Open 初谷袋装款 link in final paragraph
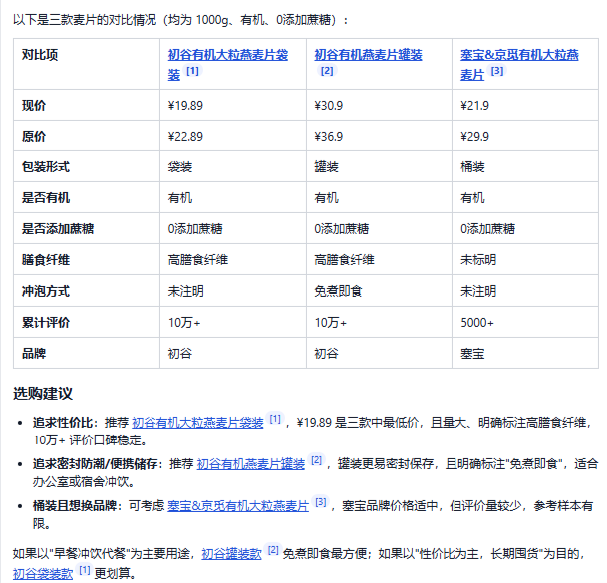Screen dimensions: 607x583 43,573
